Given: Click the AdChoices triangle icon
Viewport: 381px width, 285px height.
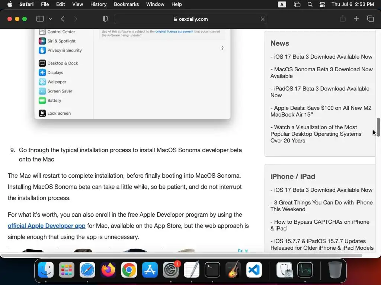Looking at the screenshot, I should (240, 251).
